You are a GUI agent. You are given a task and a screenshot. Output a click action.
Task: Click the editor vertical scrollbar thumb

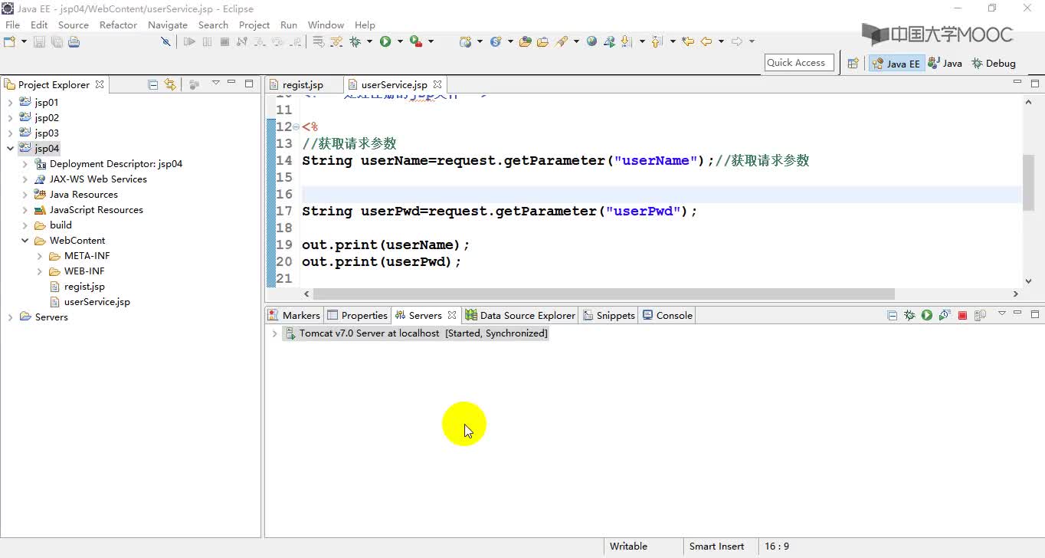coord(1028,182)
